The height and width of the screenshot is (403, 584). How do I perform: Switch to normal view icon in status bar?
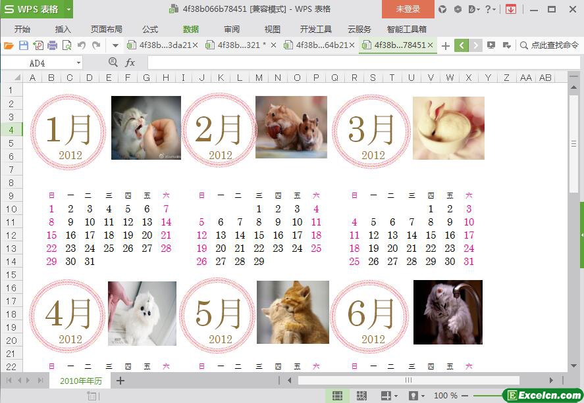[338, 396]
